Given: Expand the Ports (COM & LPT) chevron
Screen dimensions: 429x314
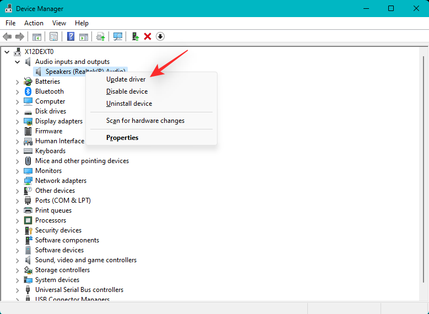Looking at the screenshot, I should tap(17, 201).
